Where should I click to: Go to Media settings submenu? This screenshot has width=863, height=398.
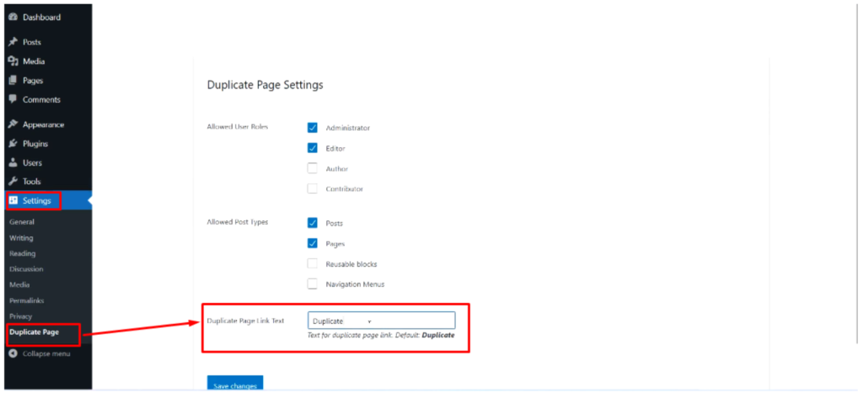20,284
